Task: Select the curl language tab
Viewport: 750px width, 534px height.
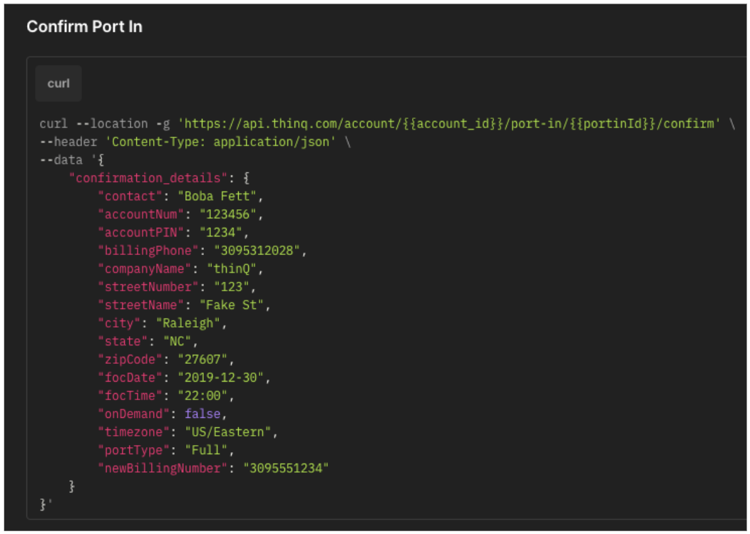Action: pos(58,83)
